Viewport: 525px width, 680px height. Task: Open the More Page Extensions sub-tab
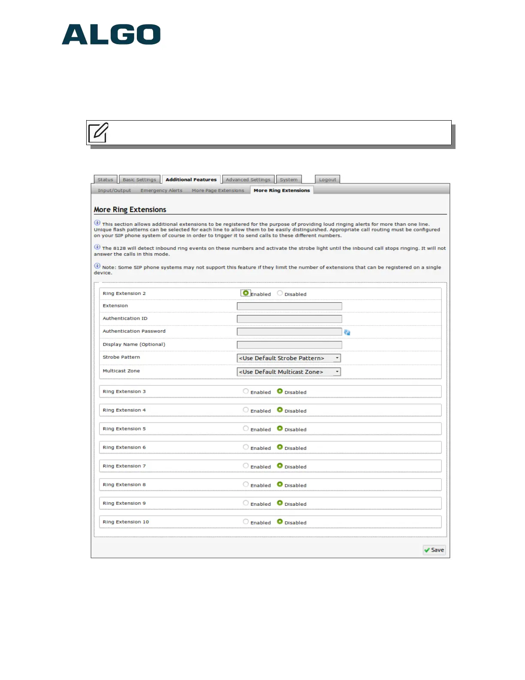[218, 191]
